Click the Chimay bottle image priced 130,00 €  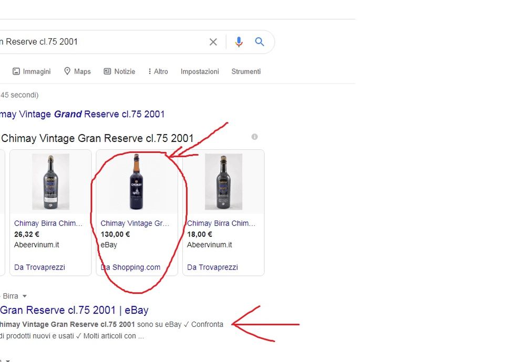[x=137, y=181]
